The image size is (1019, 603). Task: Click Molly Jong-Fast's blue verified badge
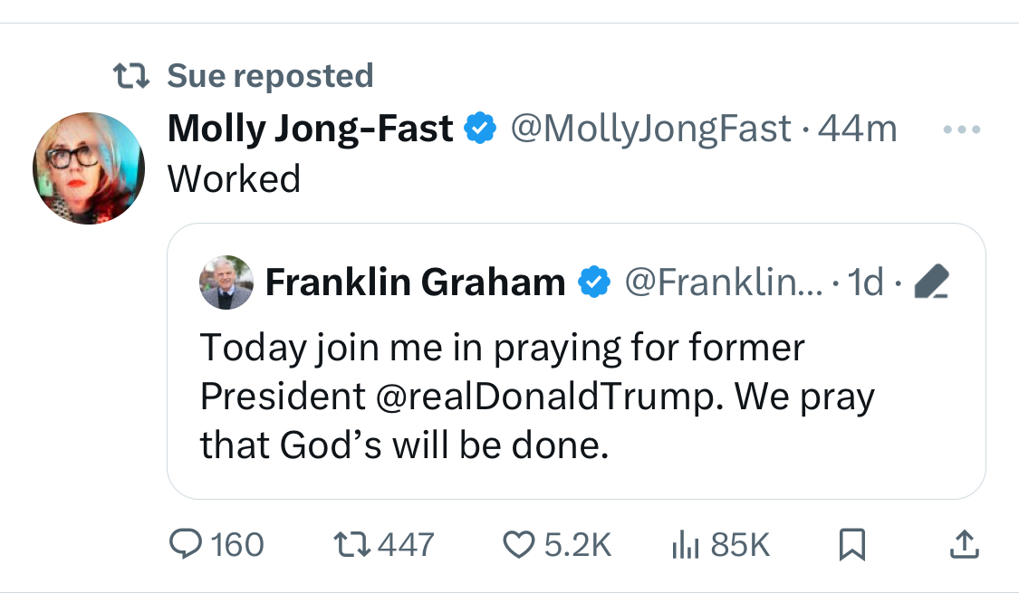coord(480,129)
